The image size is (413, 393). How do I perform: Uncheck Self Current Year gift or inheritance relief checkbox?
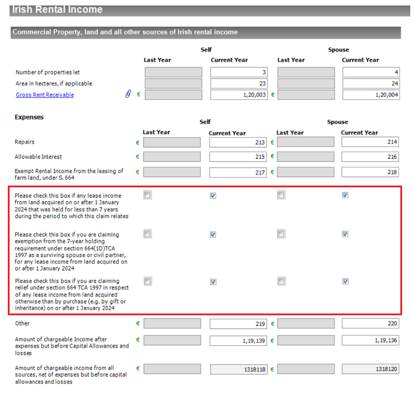pos(214,282)
